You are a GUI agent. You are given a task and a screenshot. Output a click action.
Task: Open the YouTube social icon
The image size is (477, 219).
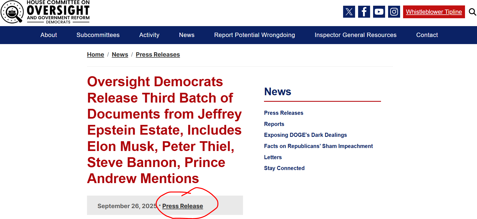click(x=379, y=12)
